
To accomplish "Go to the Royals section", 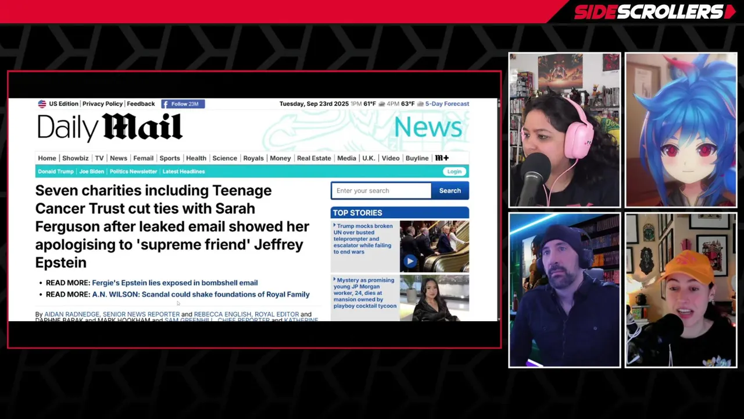I will pyautogui.click(x=253, y=158).
